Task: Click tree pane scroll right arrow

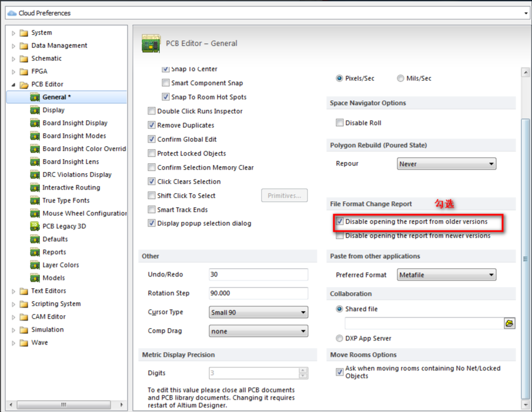Action: tap(122, 404)
